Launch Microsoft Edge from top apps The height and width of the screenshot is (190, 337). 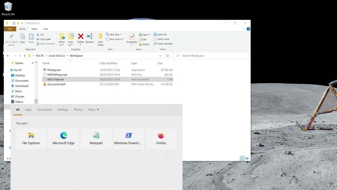[x=63, y=139]
